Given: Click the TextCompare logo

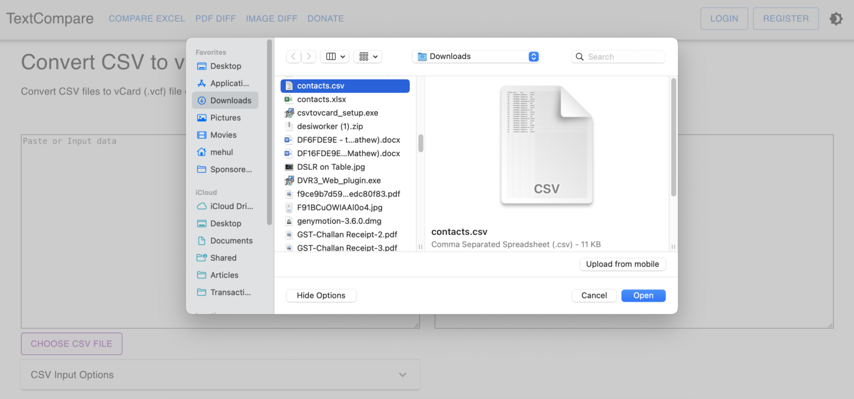Looking at the screenshot, I should click(49, 18).
